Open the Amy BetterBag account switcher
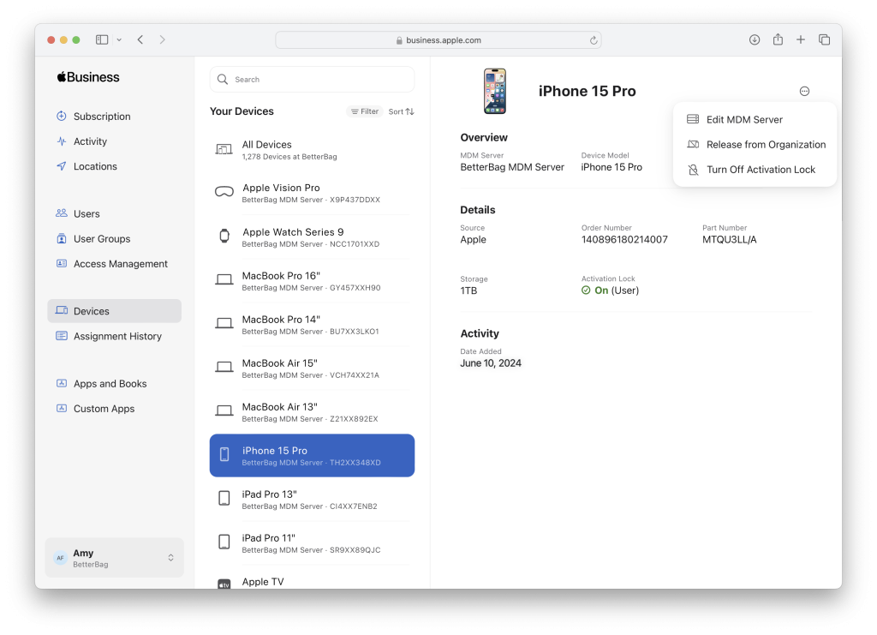Image resolution: width=877 pixels, height=635 pixels. [x=114, y=558]
